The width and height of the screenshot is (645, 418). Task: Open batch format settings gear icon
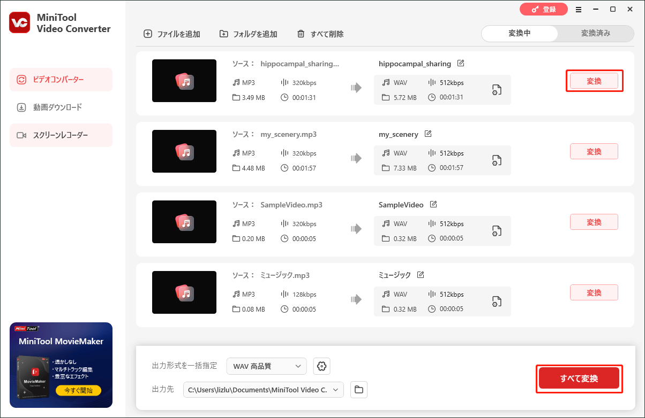322,366
